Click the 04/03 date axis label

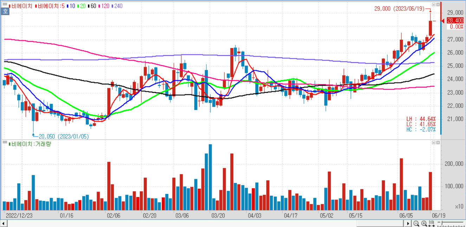pos(254,215)
